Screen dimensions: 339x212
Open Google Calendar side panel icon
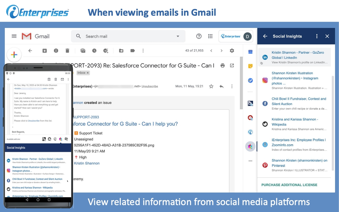click(250, 52)
